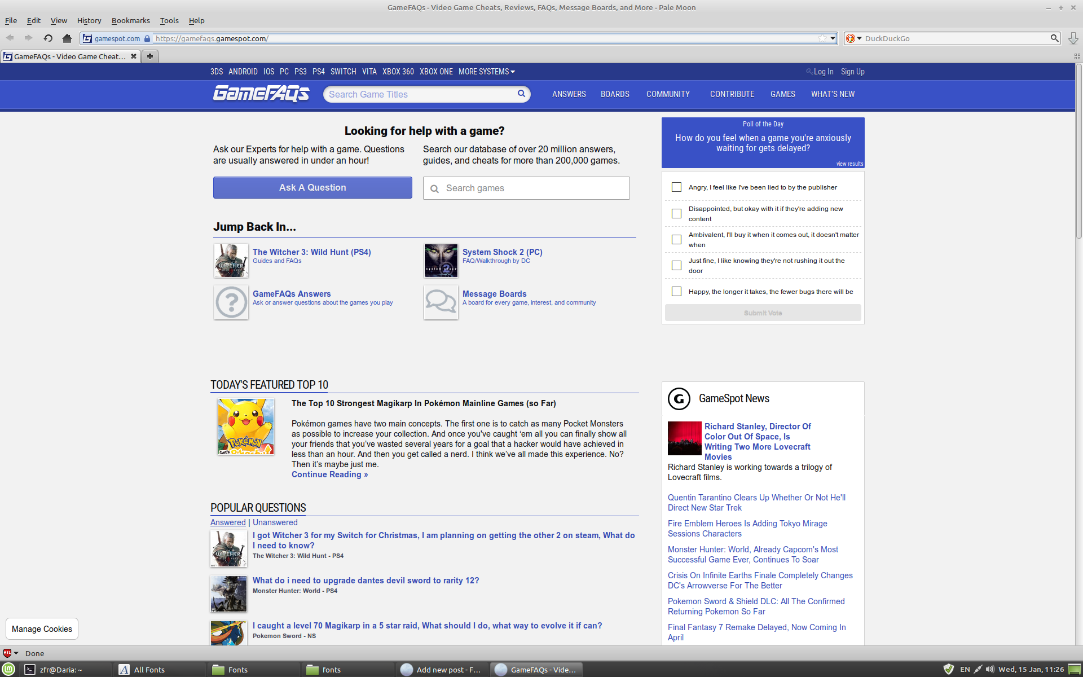
Task: Click the Message Boards speech bubble icon
Action: 441,302
